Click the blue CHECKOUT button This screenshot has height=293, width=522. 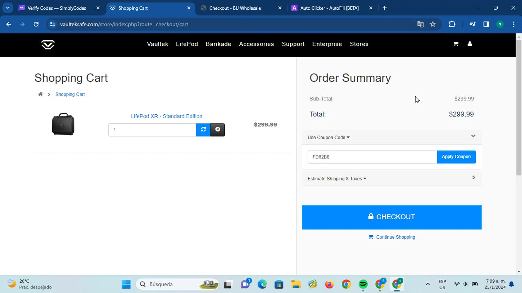coord(392,217)
